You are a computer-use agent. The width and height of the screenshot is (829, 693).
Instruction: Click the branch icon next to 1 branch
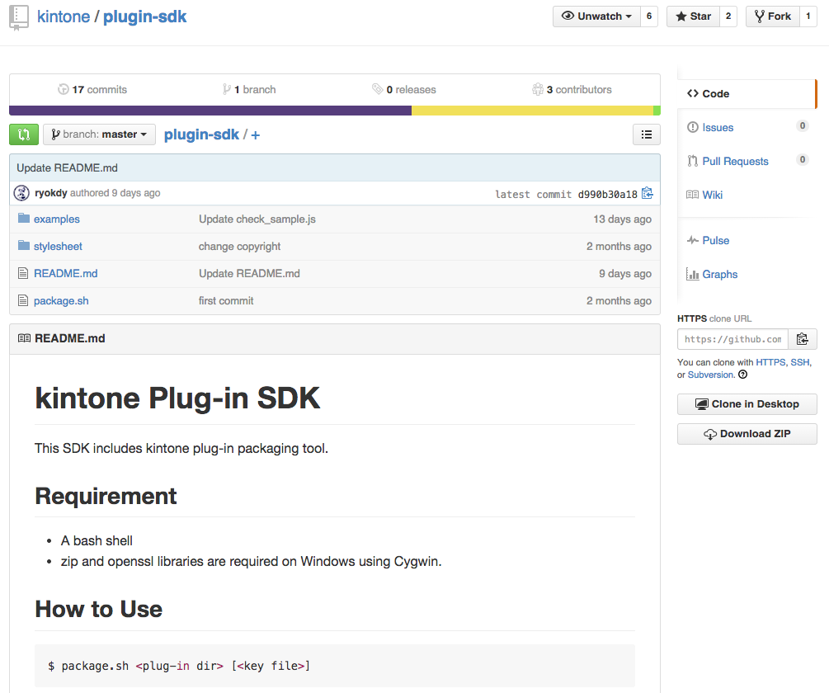tap(226, 89)
